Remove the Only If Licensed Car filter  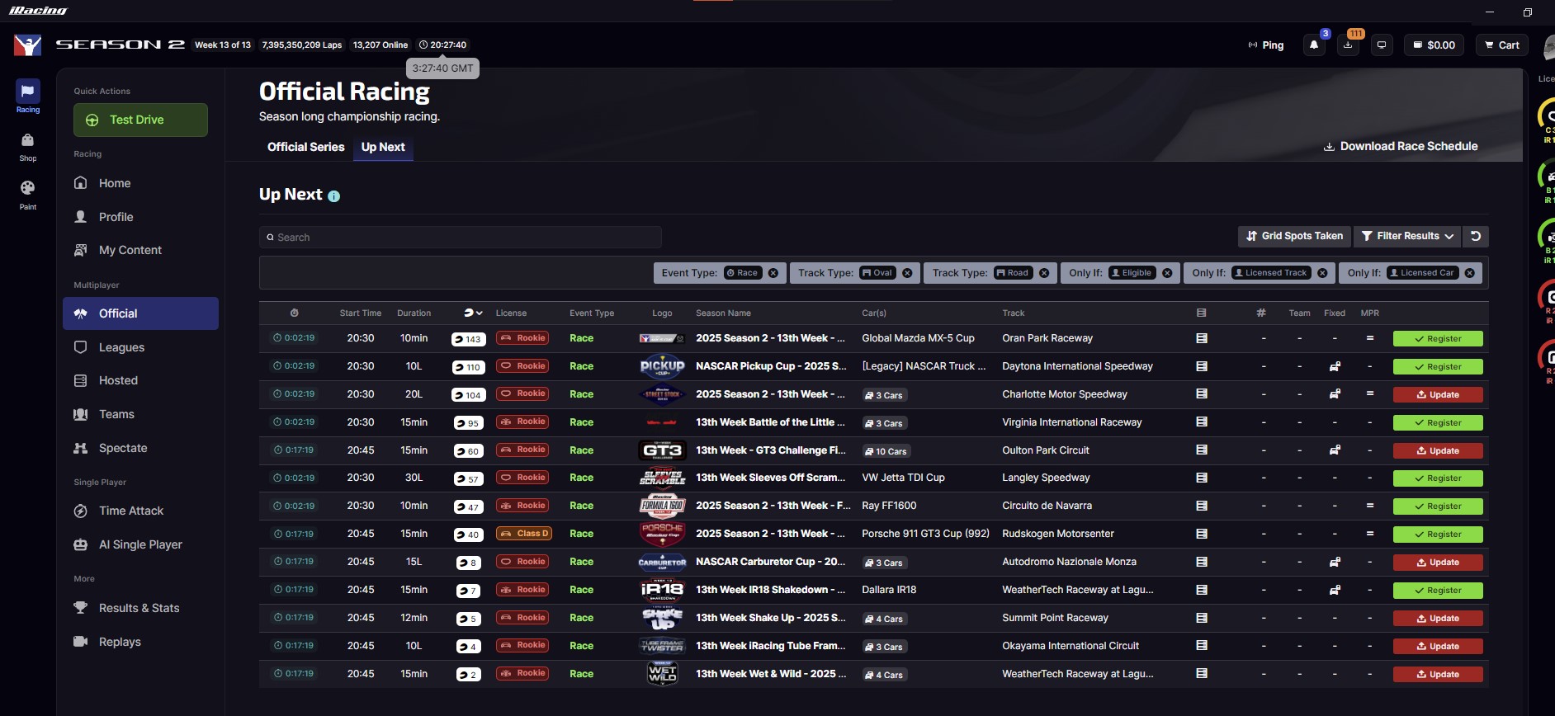pos(1469,273)
